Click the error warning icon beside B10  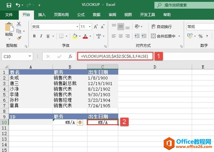(x=80, y=122)
